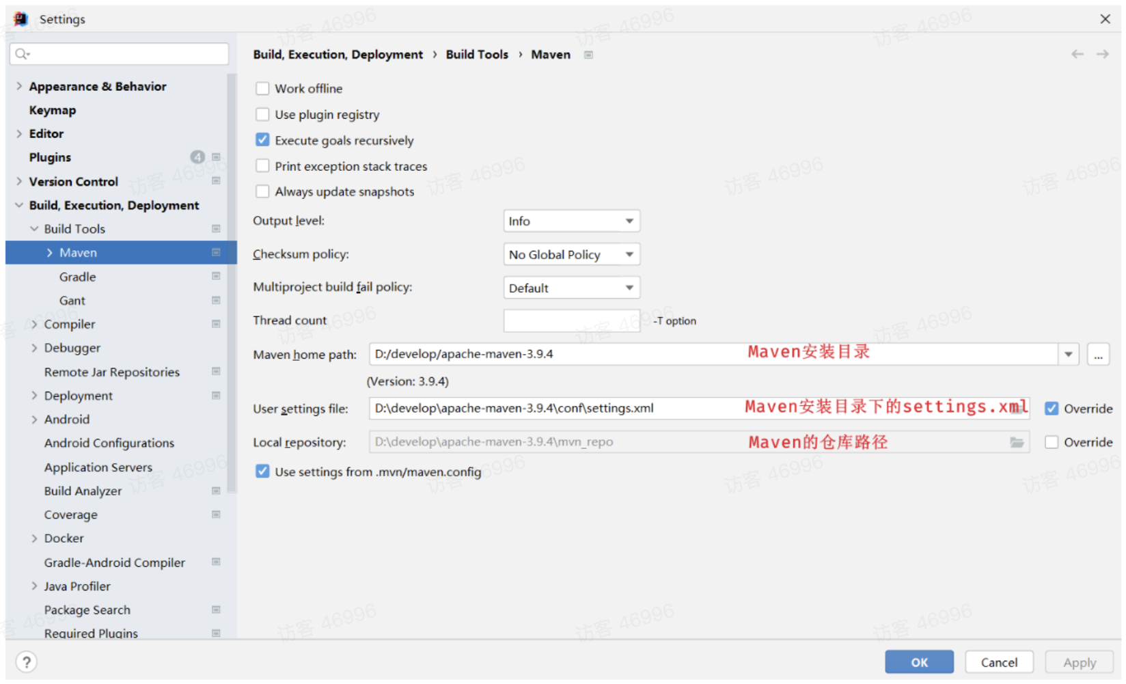Open the Checksum policy dropdown
The image size is (1126, 684).
571,255
